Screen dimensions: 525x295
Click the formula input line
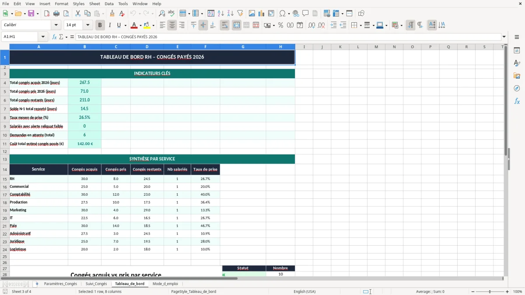coord(288,37)
